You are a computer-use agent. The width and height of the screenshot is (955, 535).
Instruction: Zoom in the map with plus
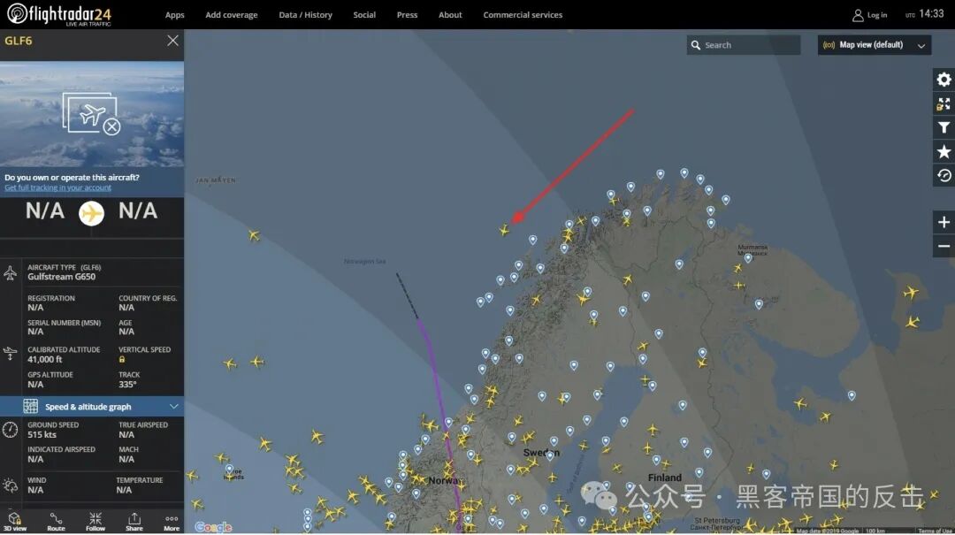tap(944, 222)
